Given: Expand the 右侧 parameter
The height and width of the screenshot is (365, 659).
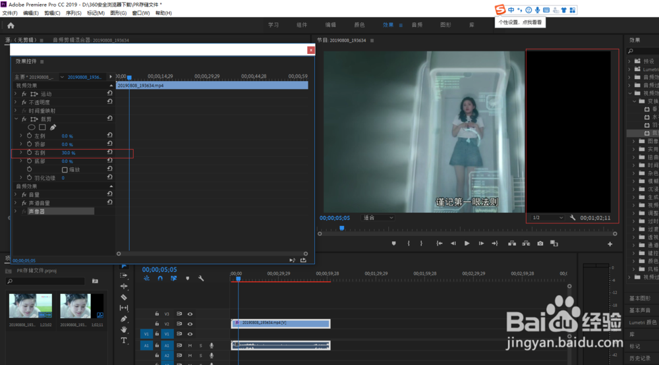Looking at the screenshot, I should point(21,152).
